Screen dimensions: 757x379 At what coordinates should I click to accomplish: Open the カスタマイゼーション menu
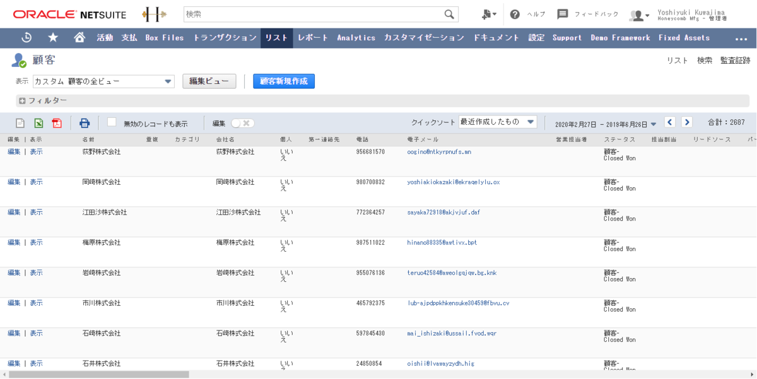(424, 38)
